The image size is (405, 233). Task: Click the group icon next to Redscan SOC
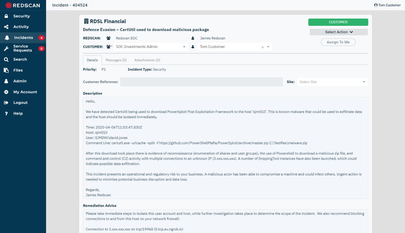click(x=108, y=38)
